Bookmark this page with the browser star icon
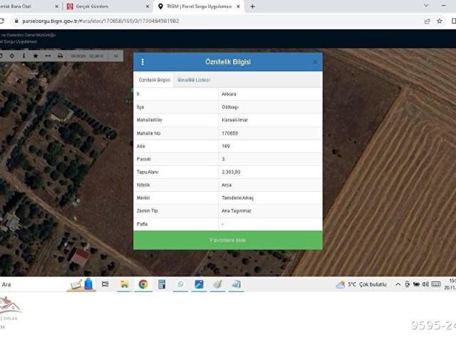Image resolution: width=456 pixels, height=342 pixels. tap(438, 21)
